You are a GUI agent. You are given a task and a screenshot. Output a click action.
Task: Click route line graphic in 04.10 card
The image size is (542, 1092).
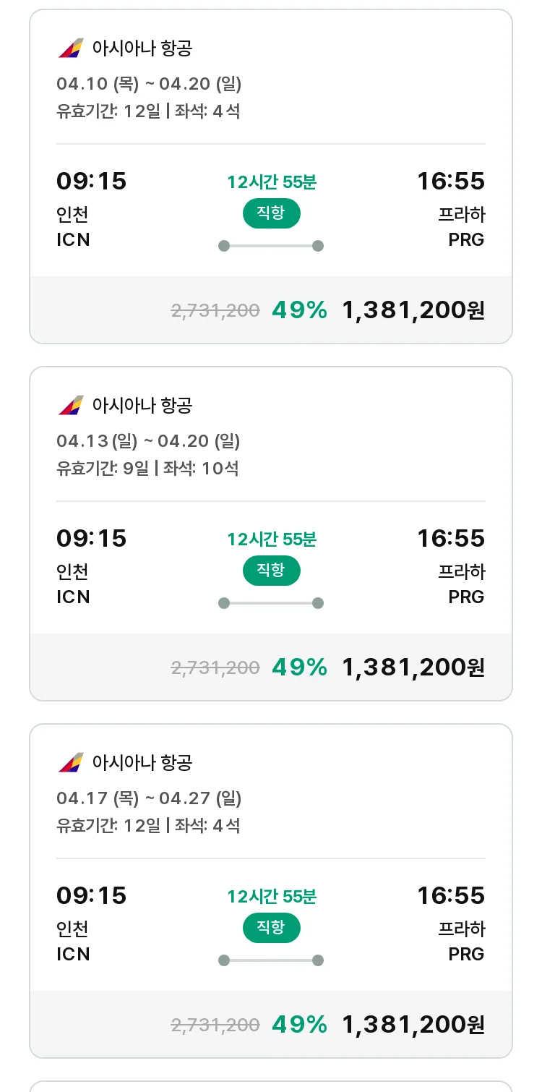[271, 246]
